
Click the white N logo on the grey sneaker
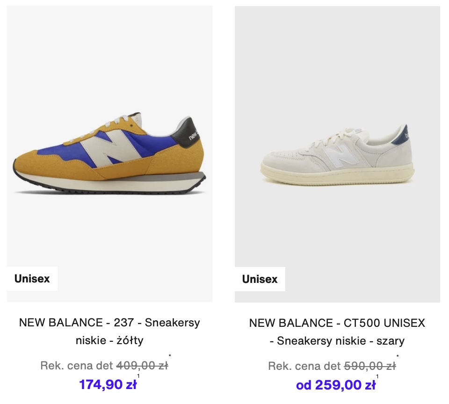[341, 155]
